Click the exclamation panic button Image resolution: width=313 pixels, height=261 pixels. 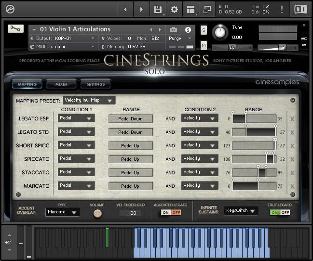click(x=282, y=9)
